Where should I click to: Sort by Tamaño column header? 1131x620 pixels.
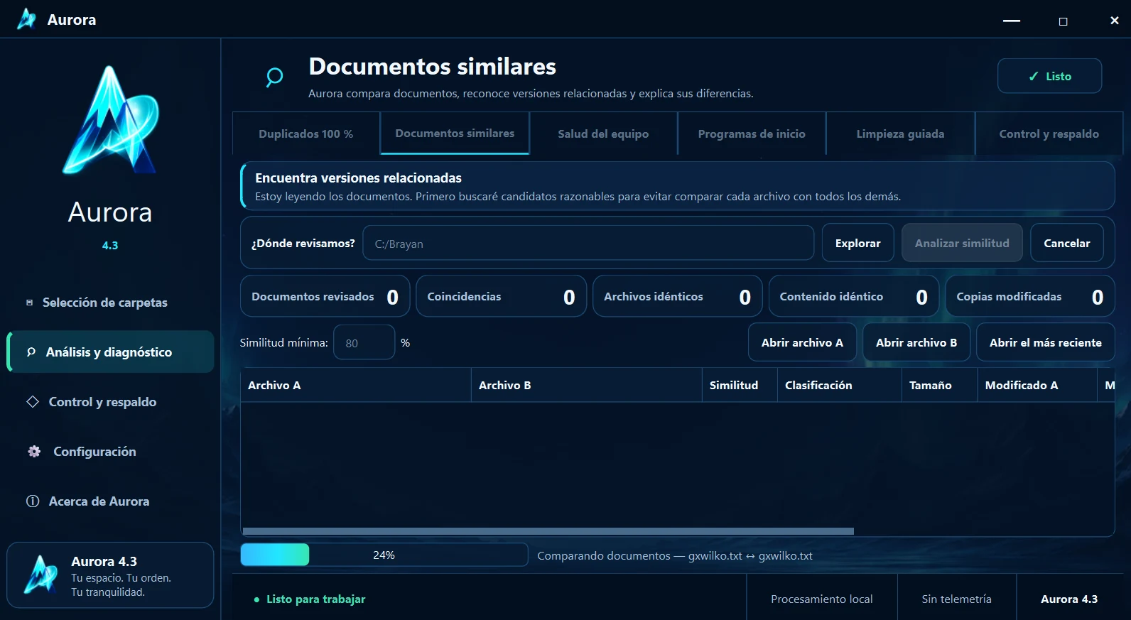point(940,385)
